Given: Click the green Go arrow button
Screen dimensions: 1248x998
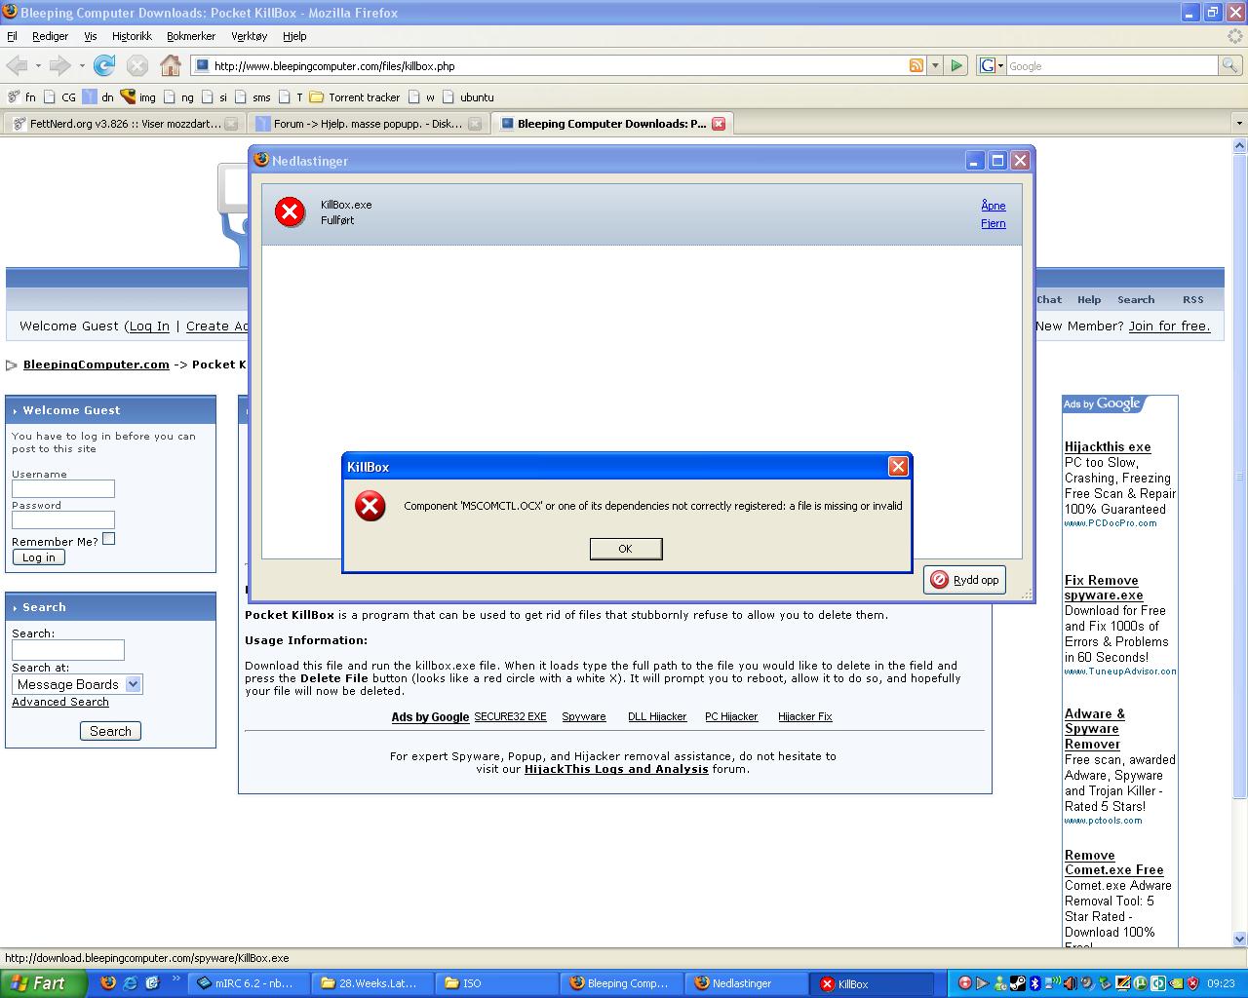Looking at the screenshot, I should coord(956,65).
